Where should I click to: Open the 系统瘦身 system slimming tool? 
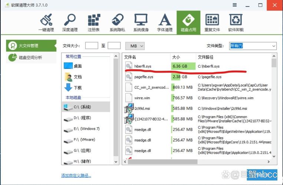pyautogui.click(x=141, y=23)
